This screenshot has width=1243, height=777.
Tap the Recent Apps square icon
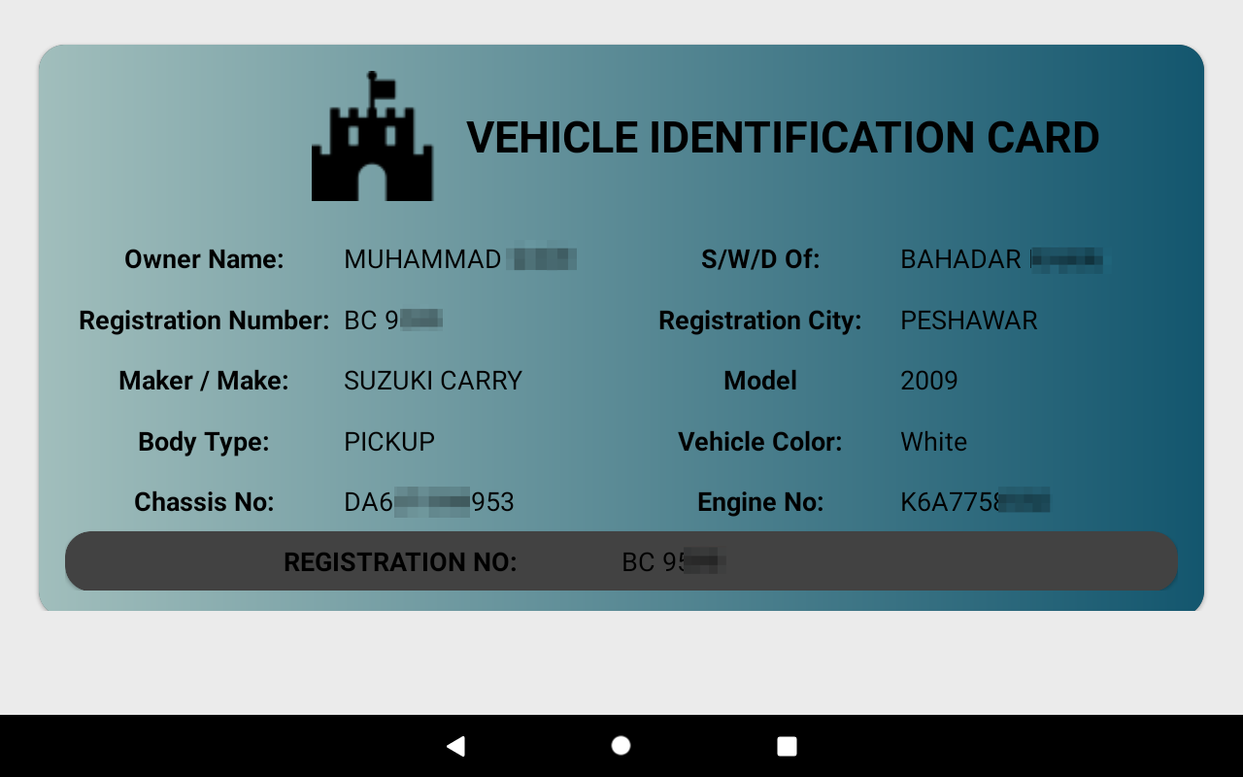787,745
